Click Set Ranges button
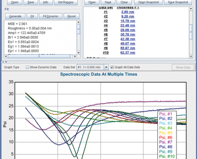Image resolution: width=197 pixels, height=159 pixels. click(66, 2)
